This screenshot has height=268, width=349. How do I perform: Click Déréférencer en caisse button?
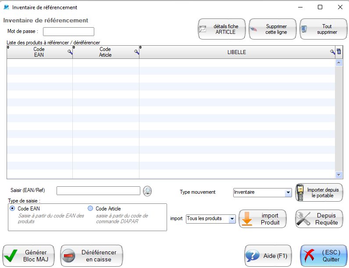click(92, 256)
